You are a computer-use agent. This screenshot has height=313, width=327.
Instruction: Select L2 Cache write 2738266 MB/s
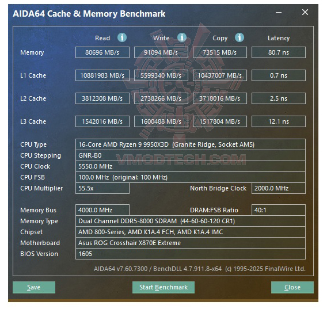click(161, 98)
